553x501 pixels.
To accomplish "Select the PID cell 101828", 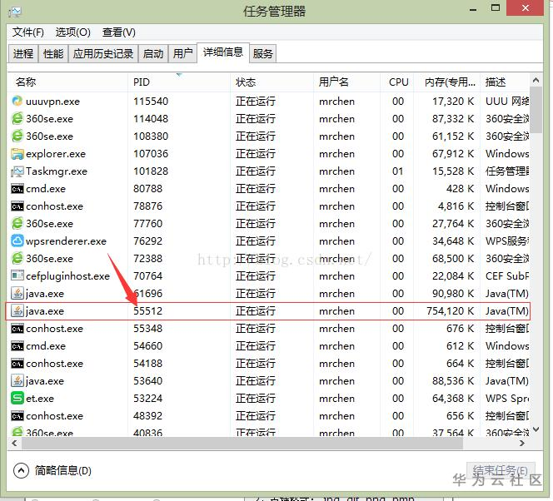I will pos(151,171).
